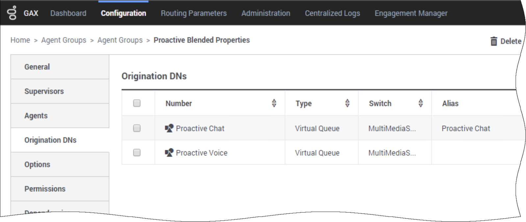
Task: Click the first Agent Groups breadcrumb
Action: [x=63, y=40]
